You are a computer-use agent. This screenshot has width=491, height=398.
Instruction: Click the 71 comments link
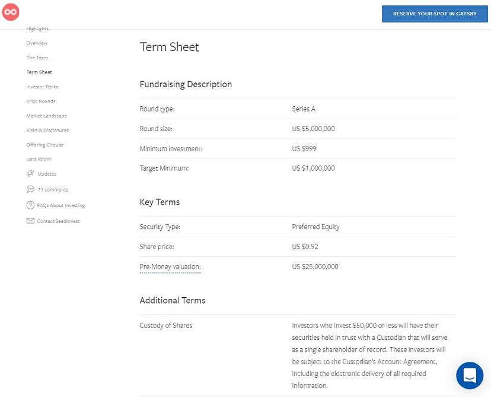click(x=53, y=190)
